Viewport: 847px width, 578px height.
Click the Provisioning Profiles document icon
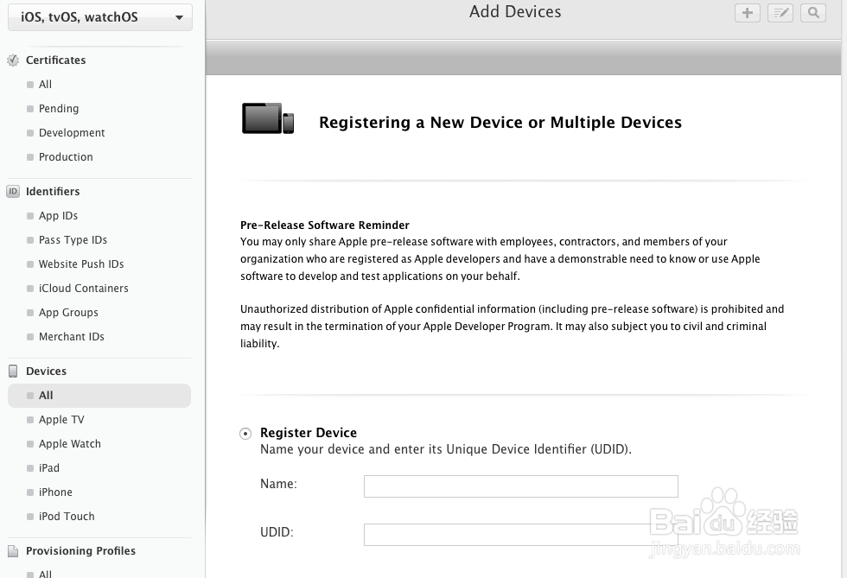click(x=13, y=551)
